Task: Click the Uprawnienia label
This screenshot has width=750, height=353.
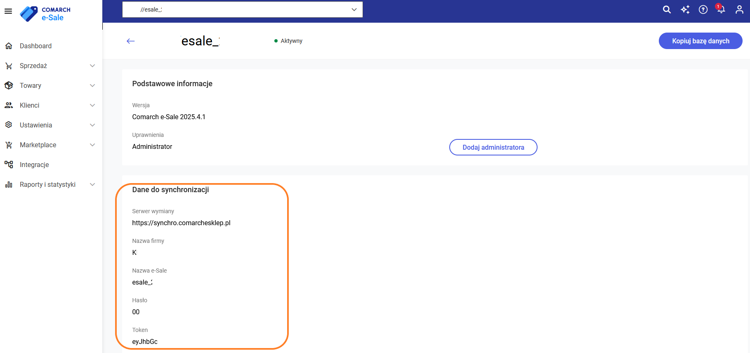Action: pyautogui.click(x=148, y=135)
